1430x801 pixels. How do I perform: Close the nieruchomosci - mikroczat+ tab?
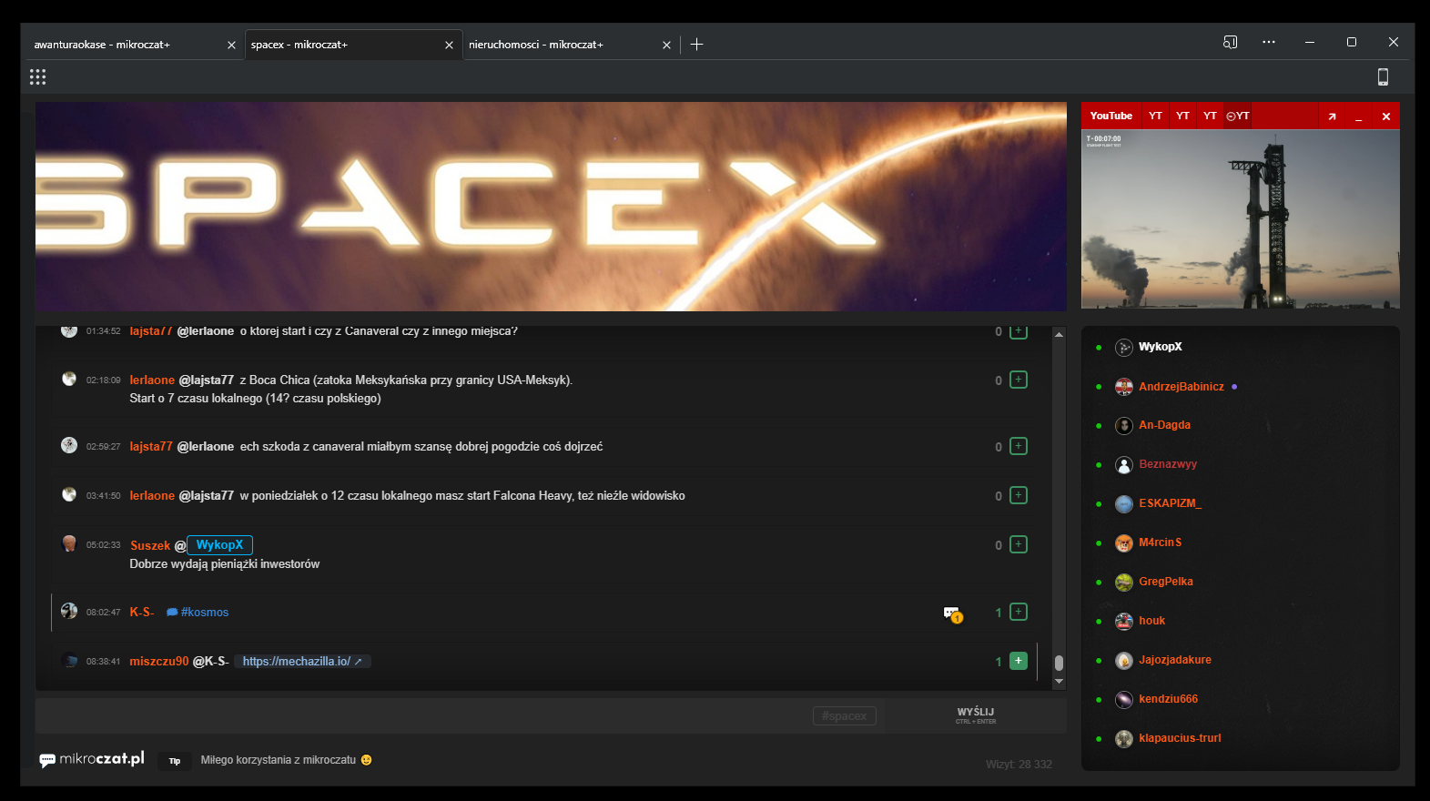[x=666, y=45]
